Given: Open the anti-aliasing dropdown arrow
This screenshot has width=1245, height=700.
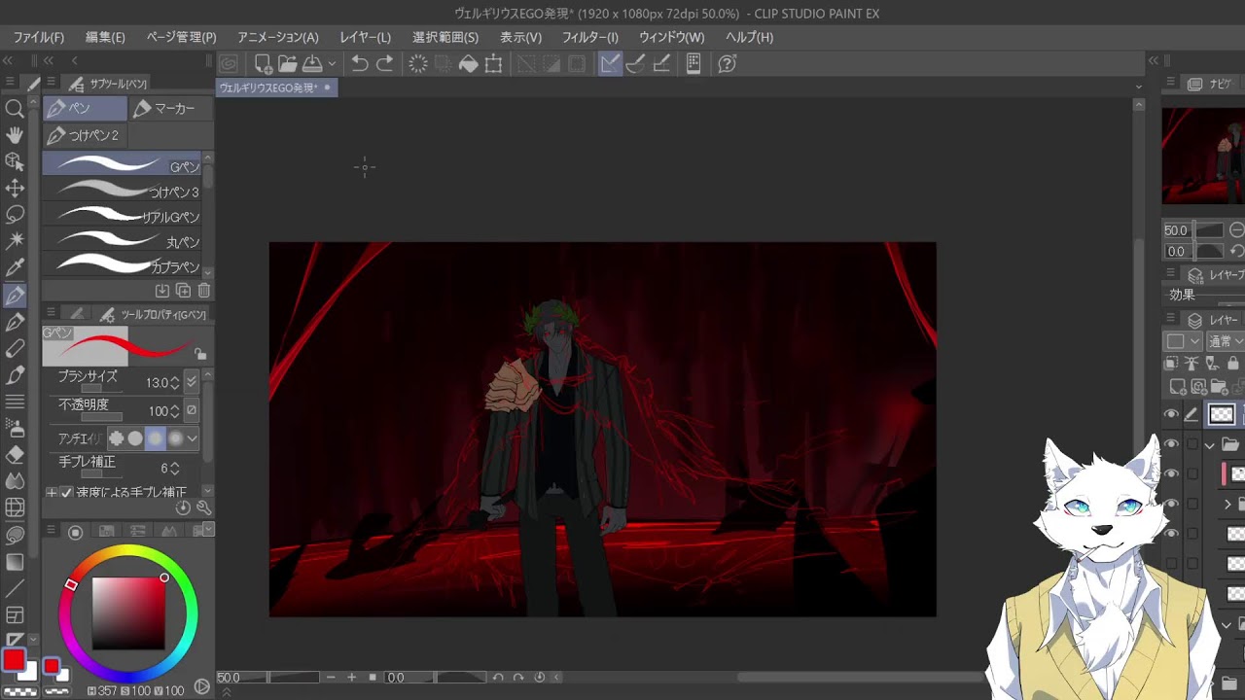Looking at the screenshot, I should tap(193, 438).
